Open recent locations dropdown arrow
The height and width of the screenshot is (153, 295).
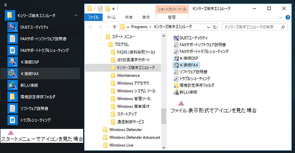tap(108, 27)
